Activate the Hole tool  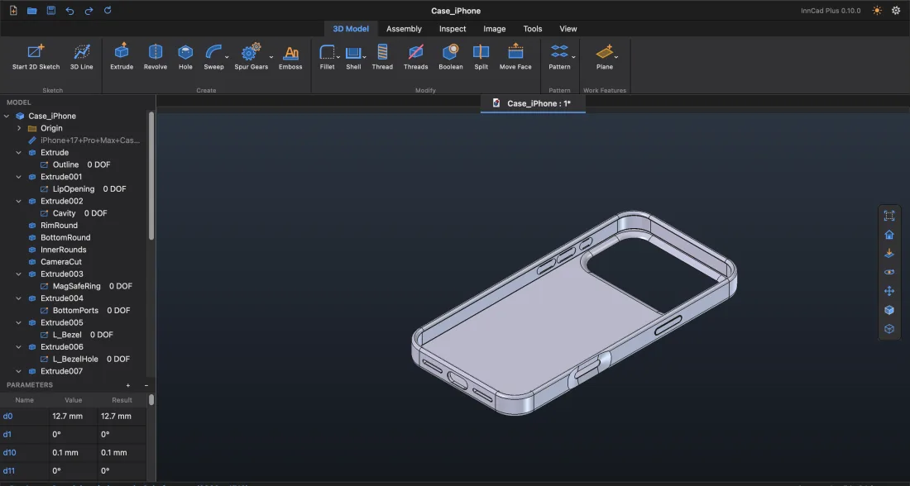click(x=185, y=57)
